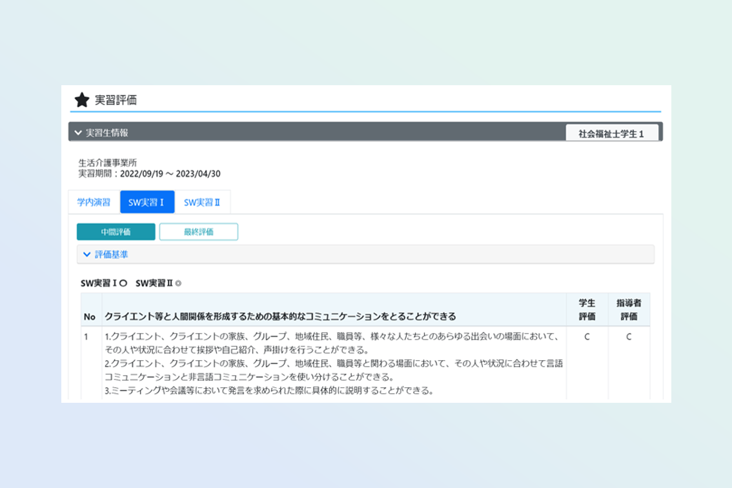This screenshot has height=488, width=732.
Task: Switch to the 学内演習 tab
Action: [94, 202]
